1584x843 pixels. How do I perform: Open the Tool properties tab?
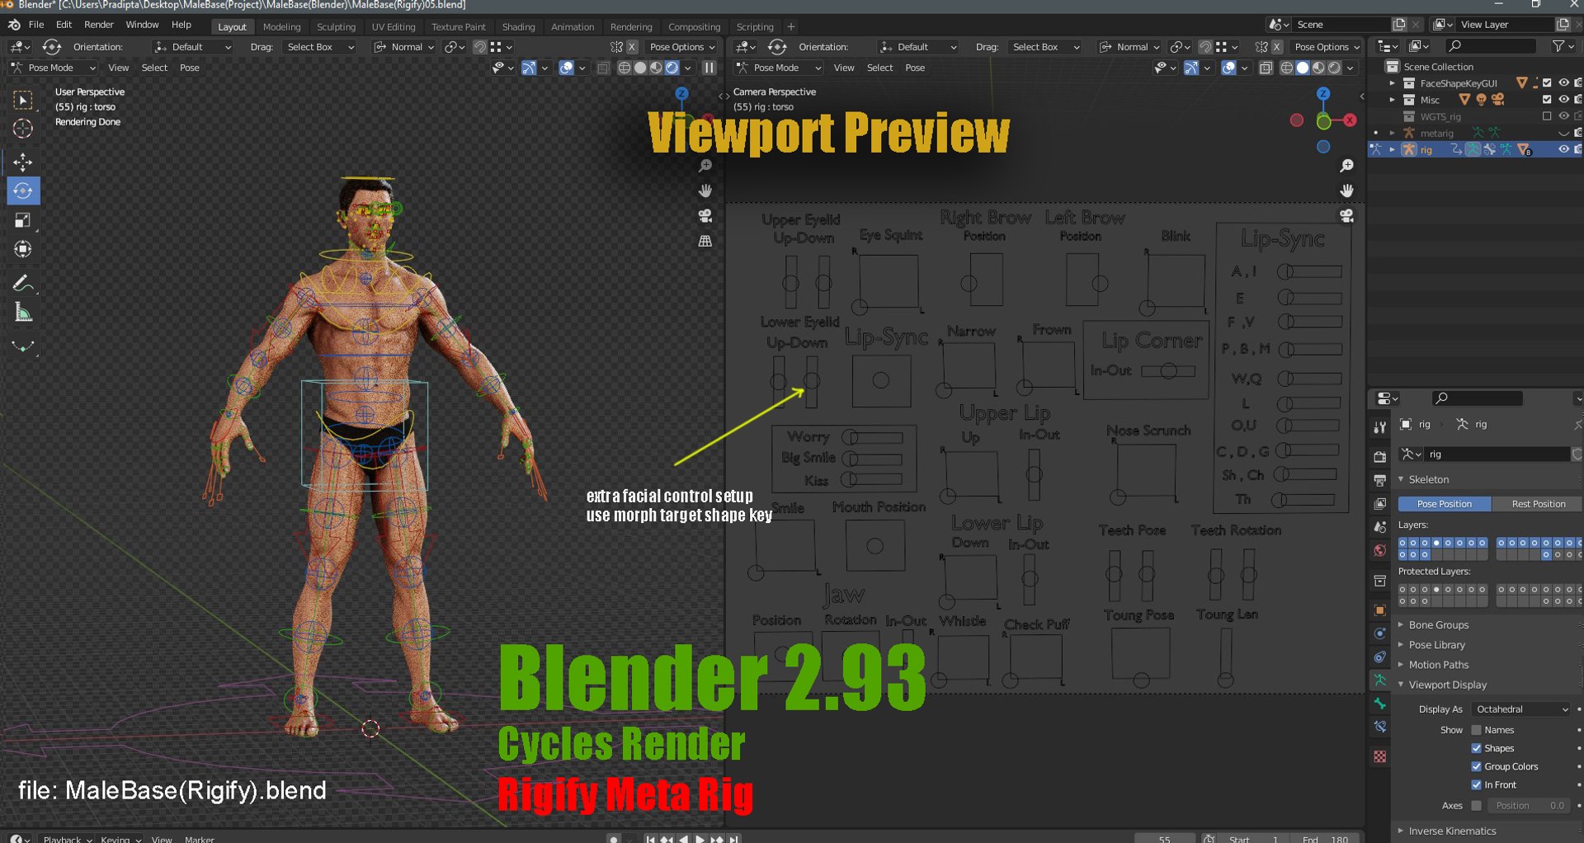coord(1379,427)
